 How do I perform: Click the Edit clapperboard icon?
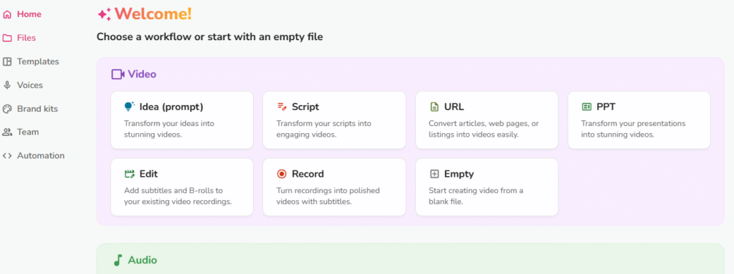129,175
